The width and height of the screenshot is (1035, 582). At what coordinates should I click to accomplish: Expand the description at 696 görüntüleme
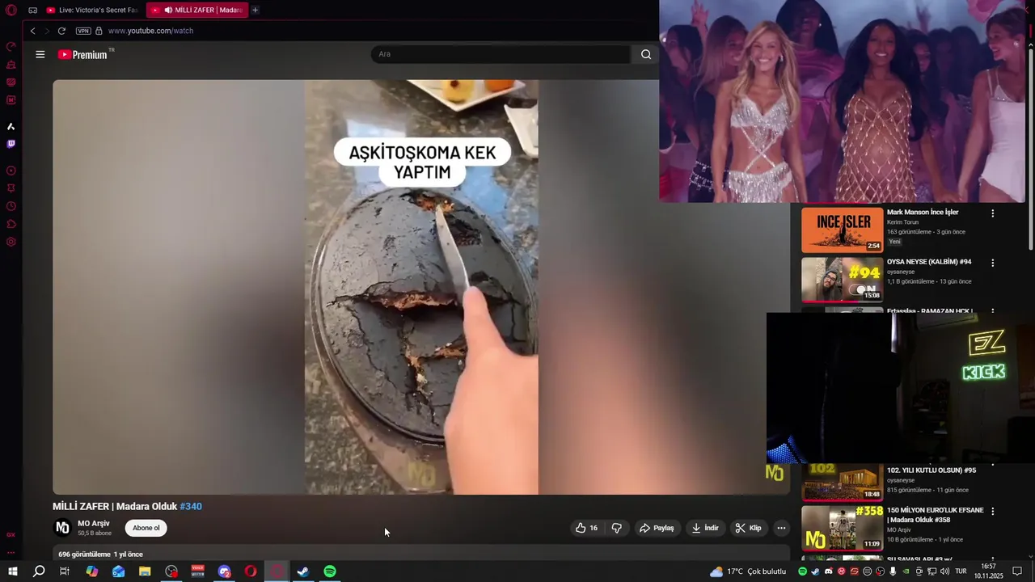[100, 555]
